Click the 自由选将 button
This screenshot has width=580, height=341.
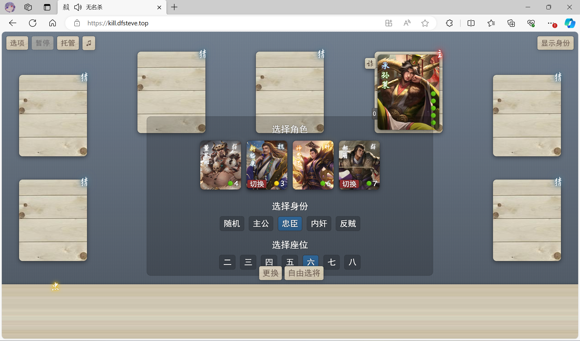(304, 273)
